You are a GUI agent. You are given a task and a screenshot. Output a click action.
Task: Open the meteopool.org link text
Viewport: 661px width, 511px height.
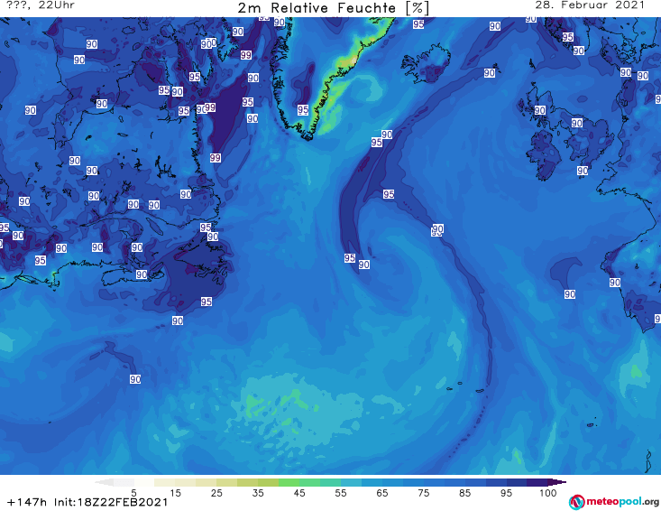pos(622,502)
